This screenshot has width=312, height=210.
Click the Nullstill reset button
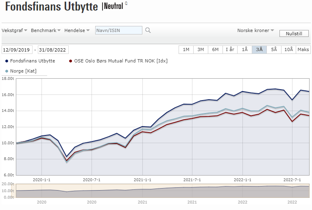coord(294,34)
